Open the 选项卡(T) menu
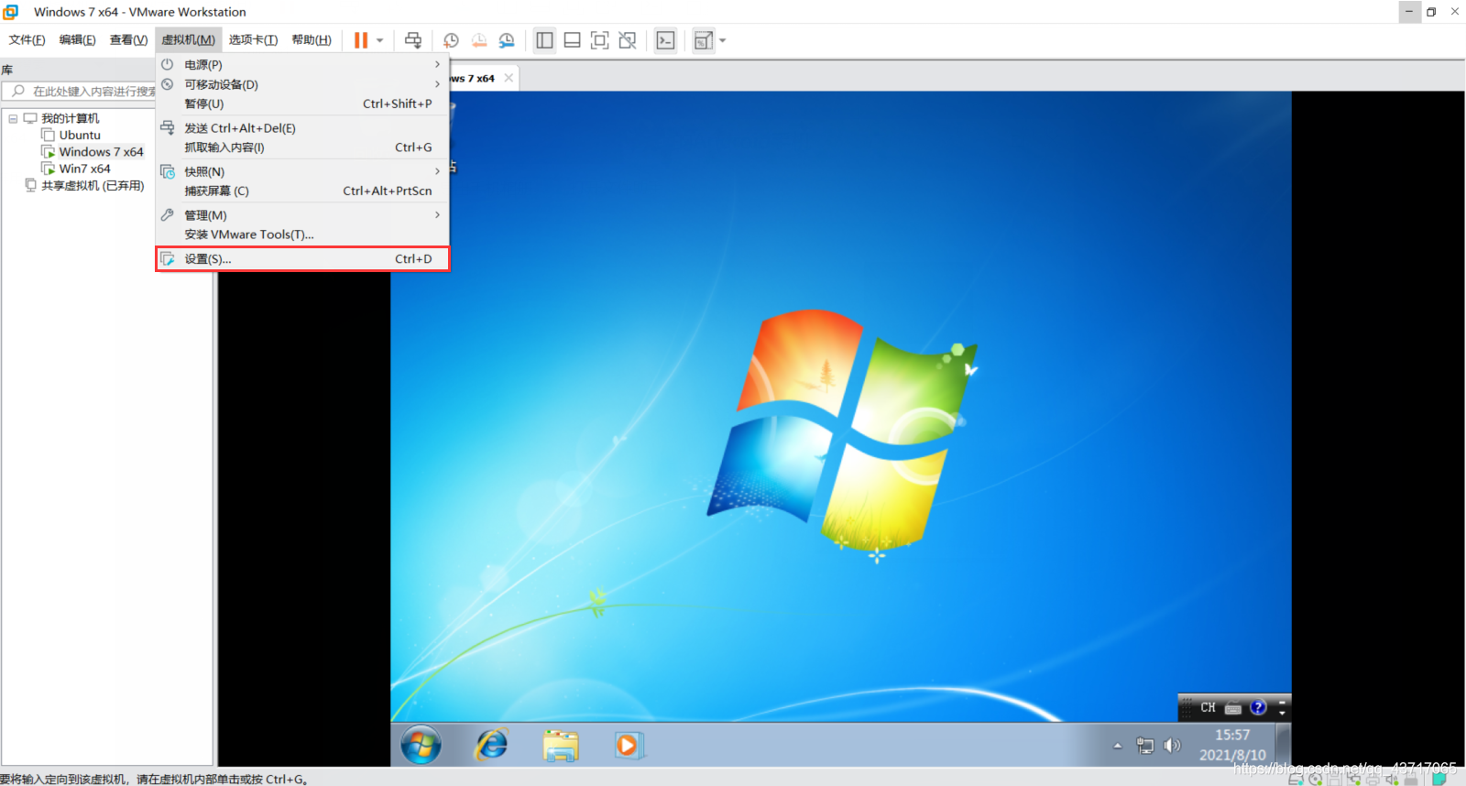Image resolution: width=1466 pixels, height=786 pixels. coord(253,40)
